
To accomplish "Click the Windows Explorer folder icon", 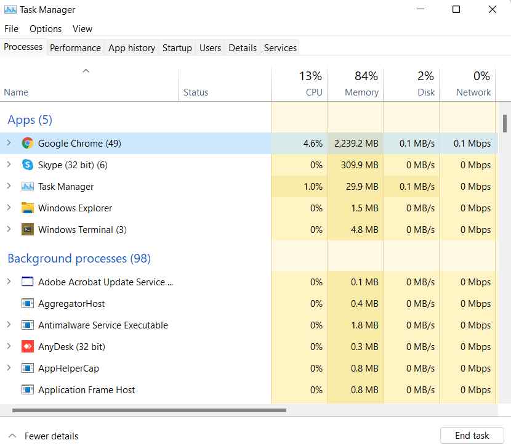I will tap(27, 208).
